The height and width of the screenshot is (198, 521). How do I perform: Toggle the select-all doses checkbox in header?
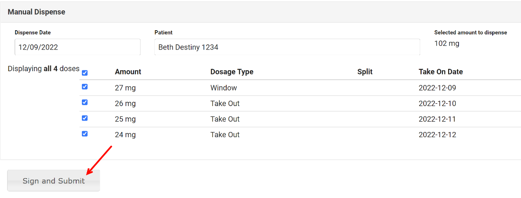(x=85, y=73)
